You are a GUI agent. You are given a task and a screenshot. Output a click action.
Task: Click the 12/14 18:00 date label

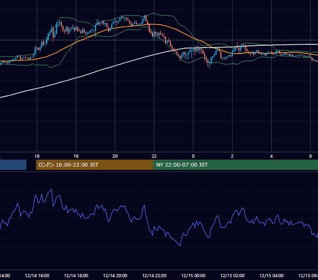pos(76,276)
